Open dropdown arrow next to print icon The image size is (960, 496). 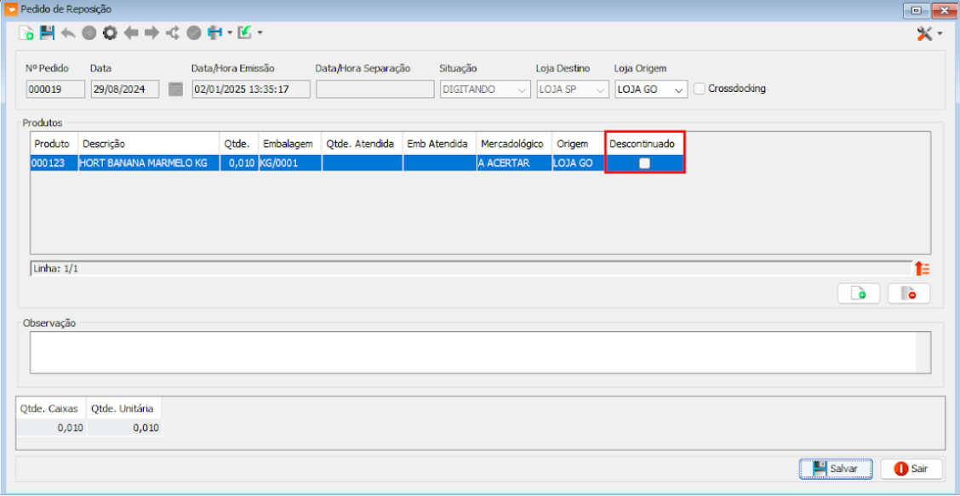tap(229, 33)
